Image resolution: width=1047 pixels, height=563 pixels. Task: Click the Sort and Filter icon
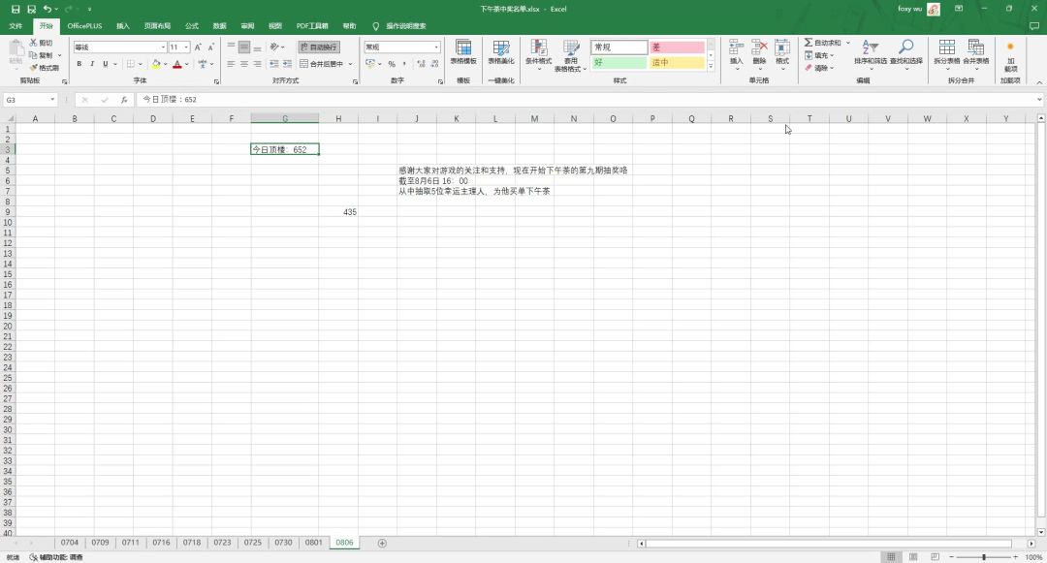pos(870,52)
